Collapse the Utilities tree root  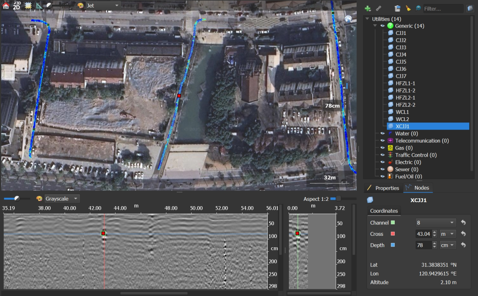[367, 19]
